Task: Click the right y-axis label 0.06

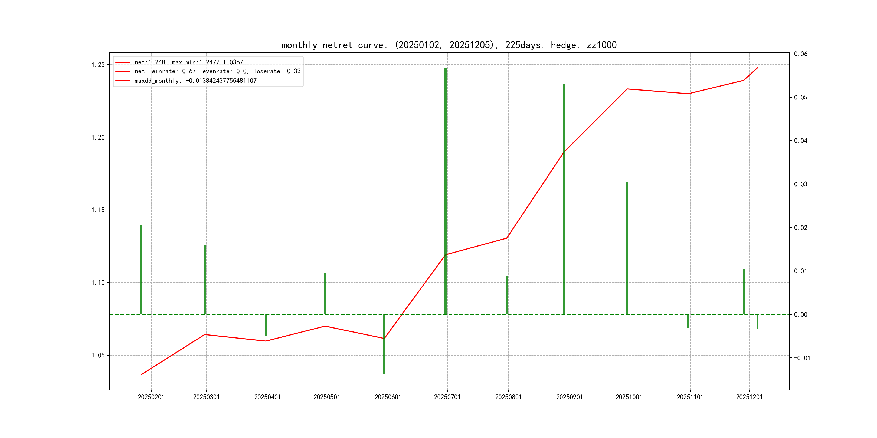Action: (x=800, y=54)
